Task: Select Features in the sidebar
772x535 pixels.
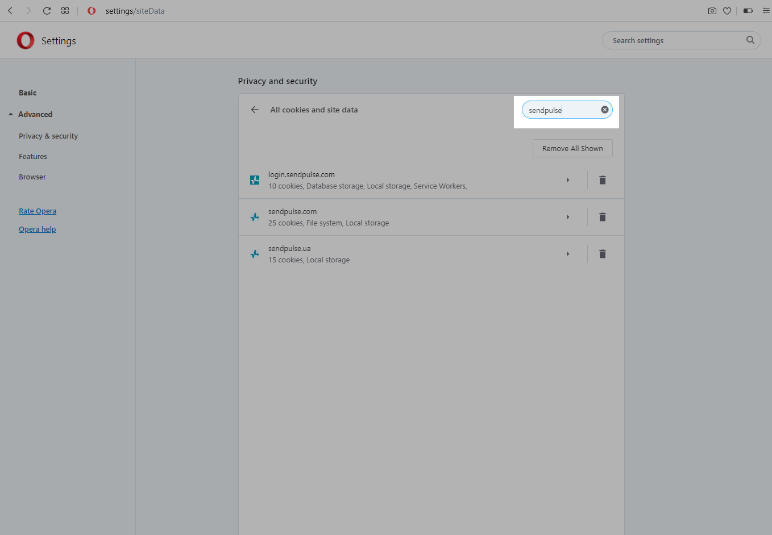Action: [33, 157]
